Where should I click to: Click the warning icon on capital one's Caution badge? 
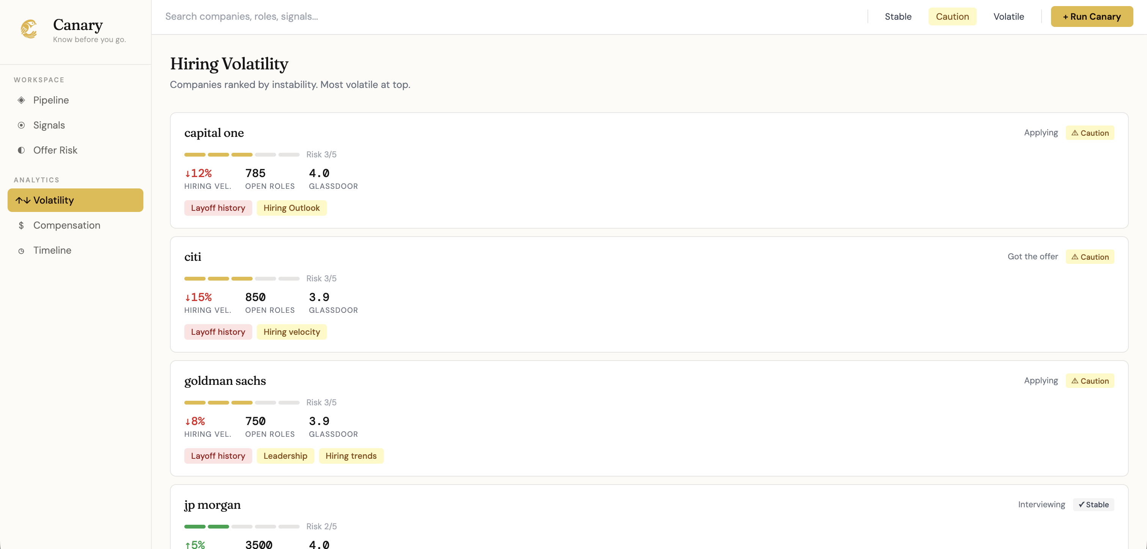point(1075,133)
